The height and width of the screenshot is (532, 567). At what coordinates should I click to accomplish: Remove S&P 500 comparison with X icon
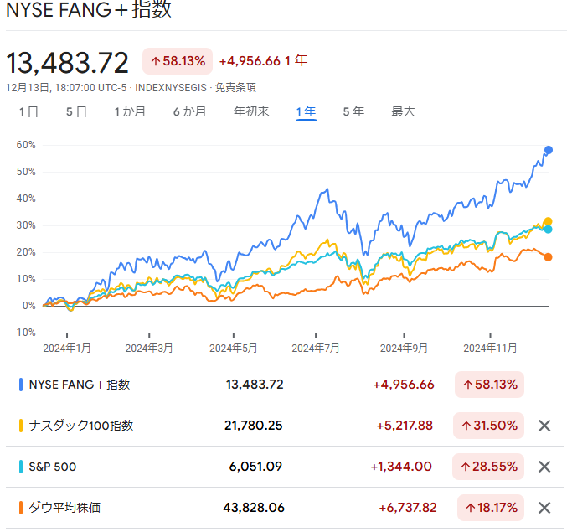pos(544,467)
